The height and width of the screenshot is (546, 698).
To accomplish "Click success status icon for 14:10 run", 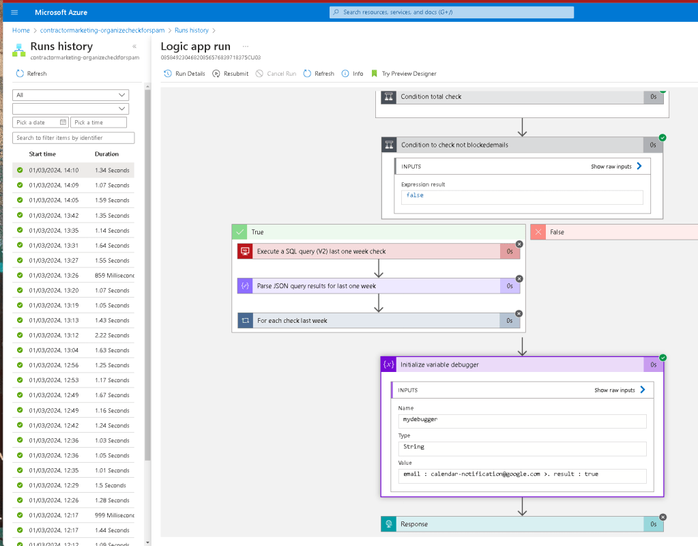I will [20, 170].
